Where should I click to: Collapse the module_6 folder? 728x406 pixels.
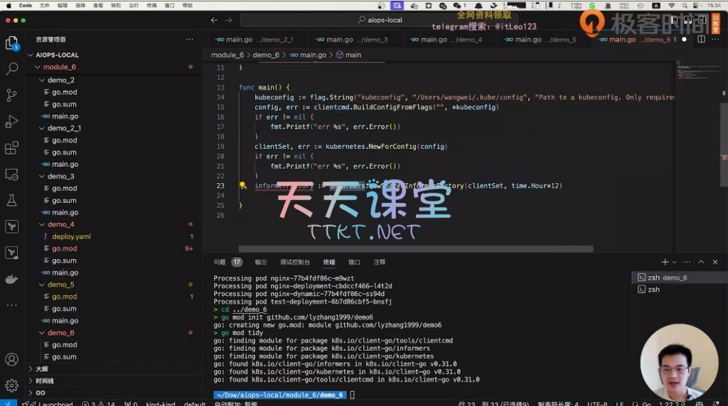pos(37,67)
